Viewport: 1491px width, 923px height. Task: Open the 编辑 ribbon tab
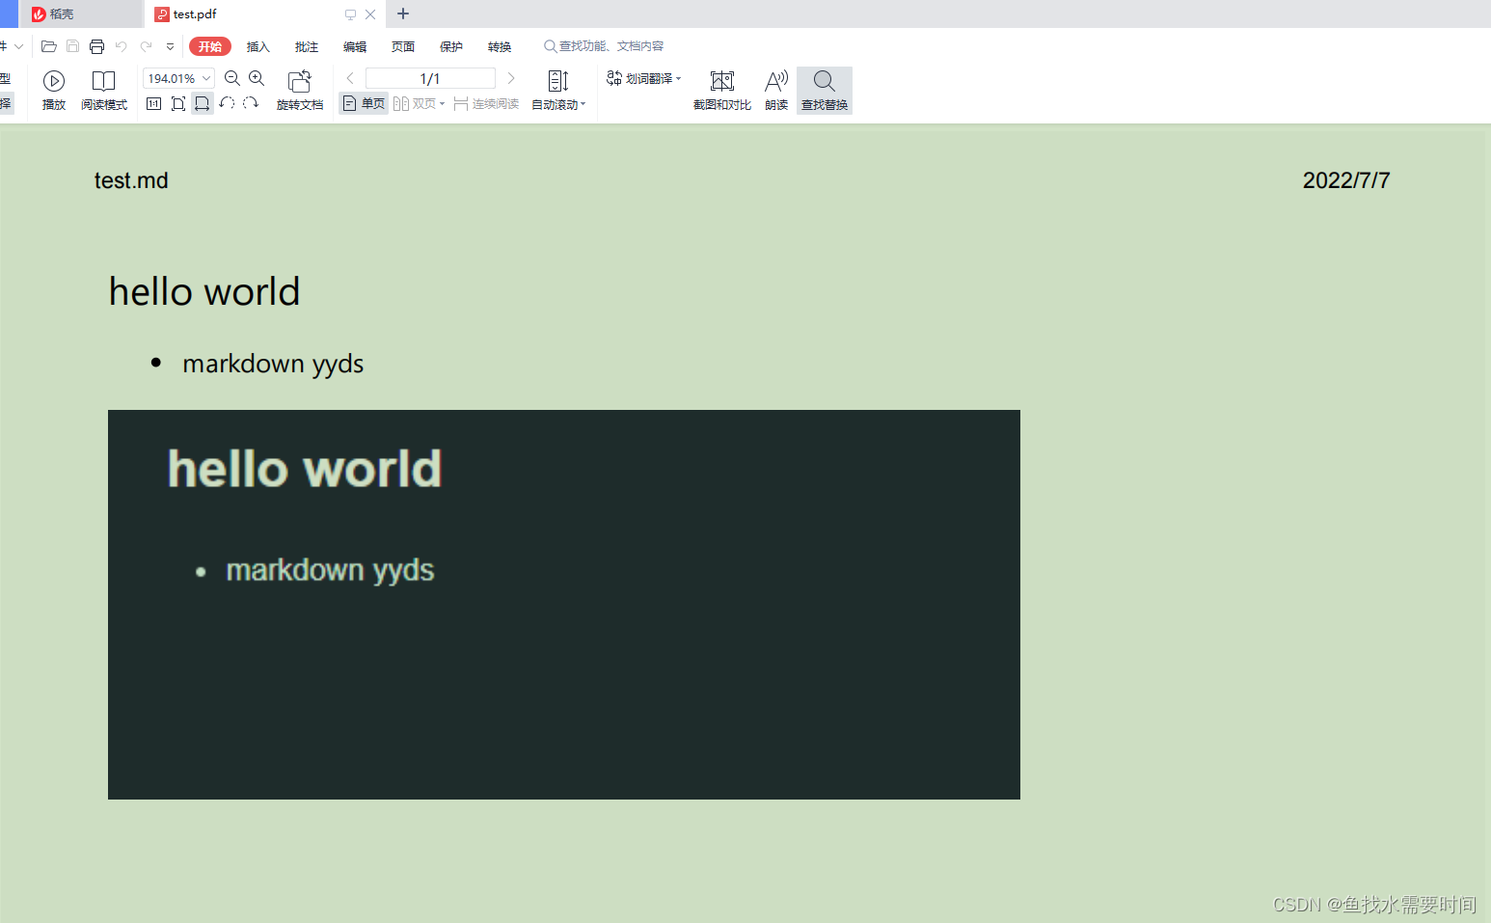pyautogui.click(x=355, y=46)
